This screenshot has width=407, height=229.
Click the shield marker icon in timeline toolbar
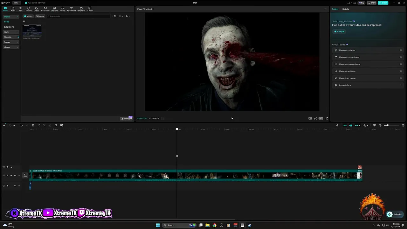[x=56, y=125]
